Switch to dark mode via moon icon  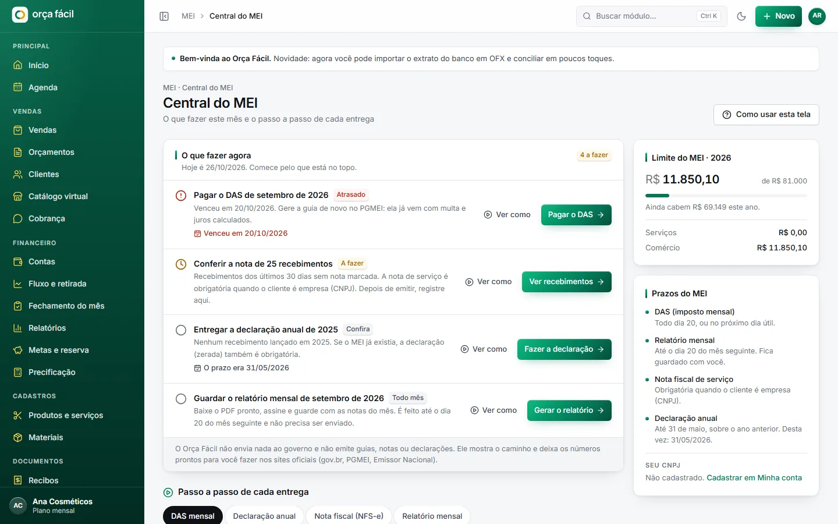[741, 16]
